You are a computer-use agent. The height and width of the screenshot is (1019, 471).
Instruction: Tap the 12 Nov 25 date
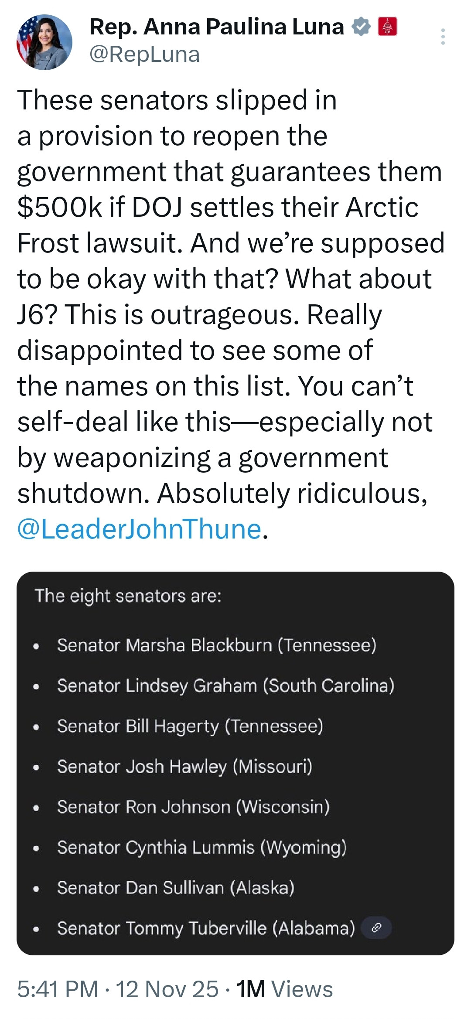[x=167, y=988]
